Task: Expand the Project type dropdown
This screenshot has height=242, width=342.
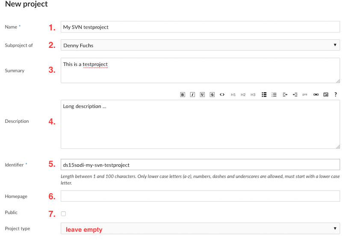Action: tap(200, 228)
